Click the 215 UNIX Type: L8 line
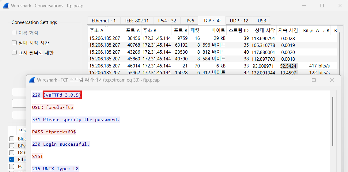This screenshot has width=348, height=172. (55, 169)
